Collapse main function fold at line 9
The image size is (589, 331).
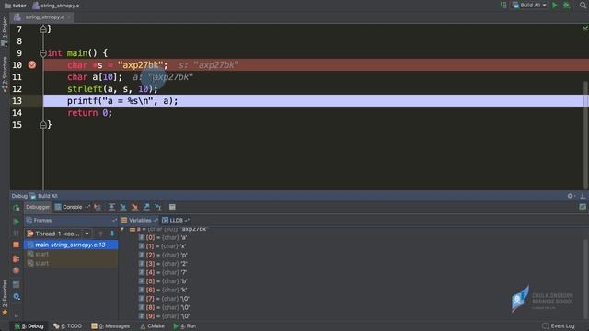tap(43, 53)
